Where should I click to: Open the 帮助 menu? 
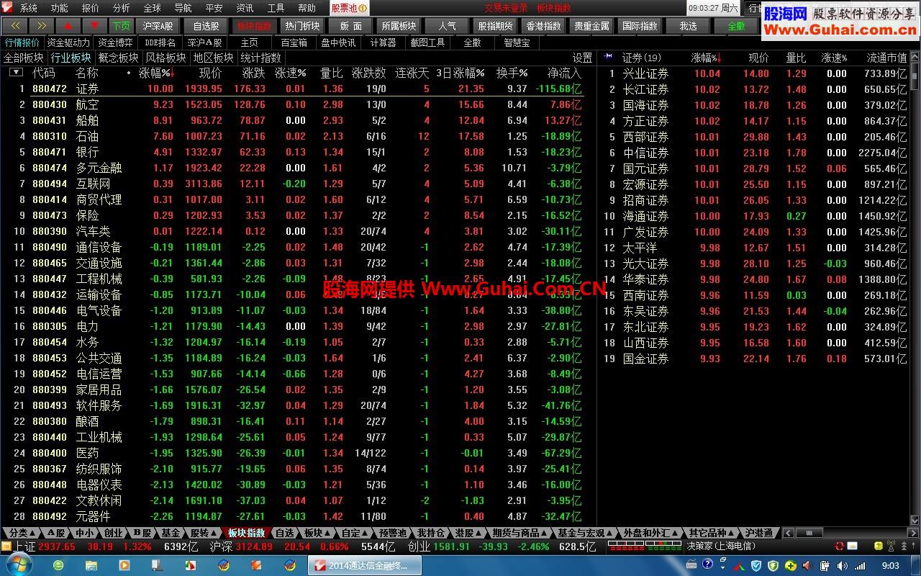point(307,8)
